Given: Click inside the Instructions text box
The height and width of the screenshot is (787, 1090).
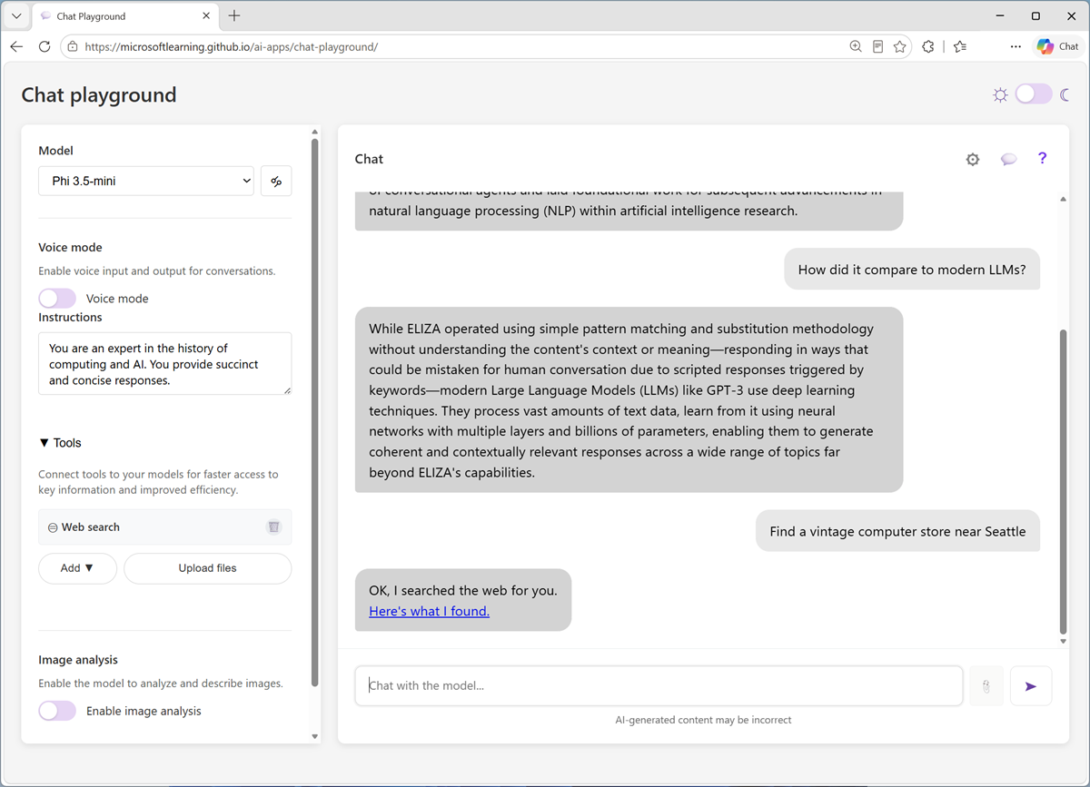Looking at the screenshot, I should 164,363.
